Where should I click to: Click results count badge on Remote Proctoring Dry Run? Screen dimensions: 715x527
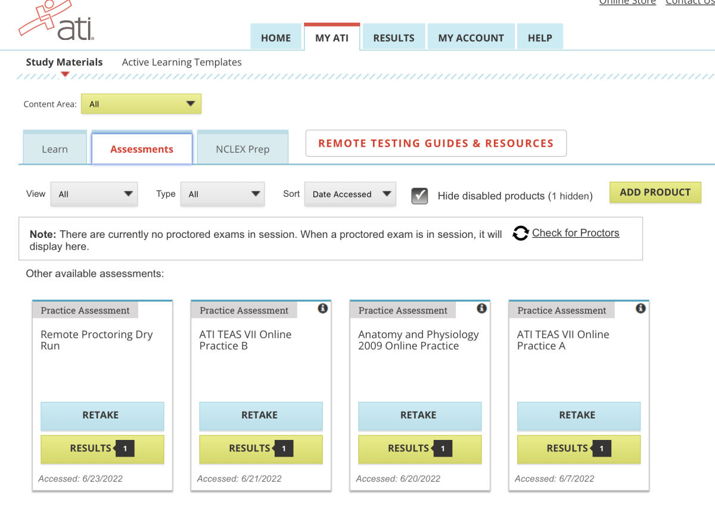pyautogui.click(x=125, y=449)
